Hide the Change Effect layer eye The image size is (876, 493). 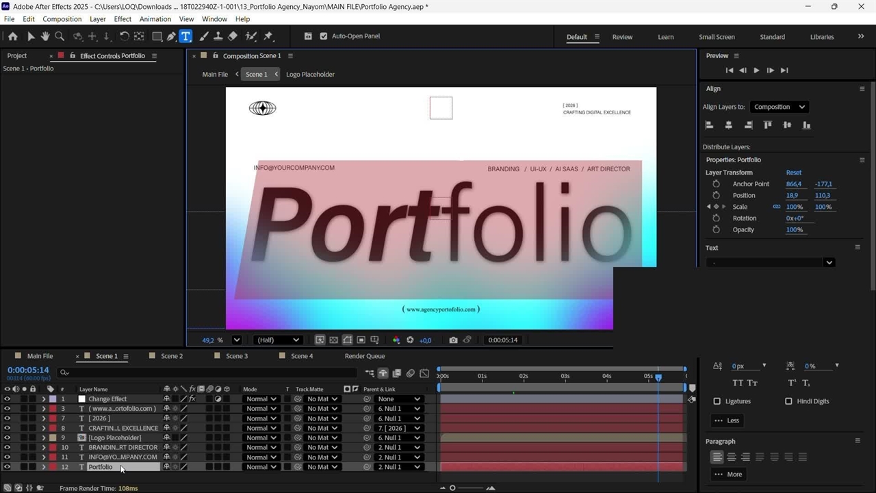7,399
